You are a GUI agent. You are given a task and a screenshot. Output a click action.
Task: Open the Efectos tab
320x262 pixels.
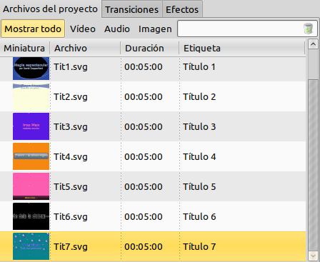click(182, 9)
